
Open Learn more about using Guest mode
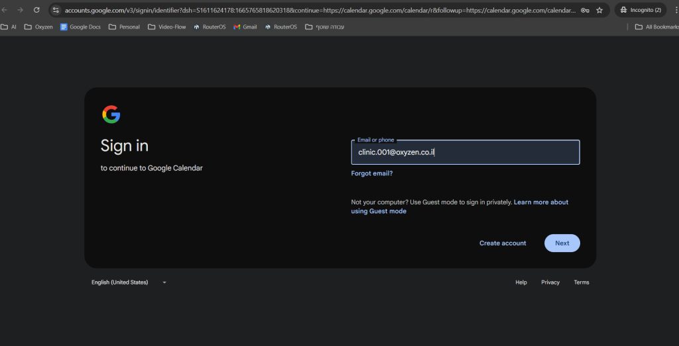click(460, 206)
